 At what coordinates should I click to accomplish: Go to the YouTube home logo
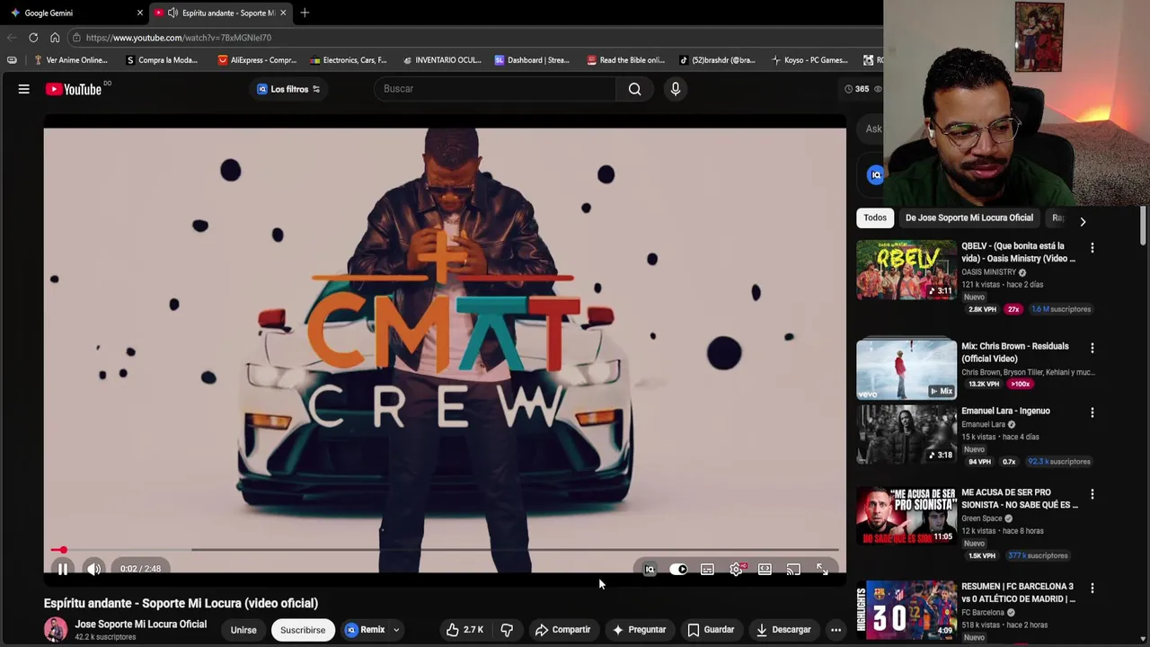[75, 89]
